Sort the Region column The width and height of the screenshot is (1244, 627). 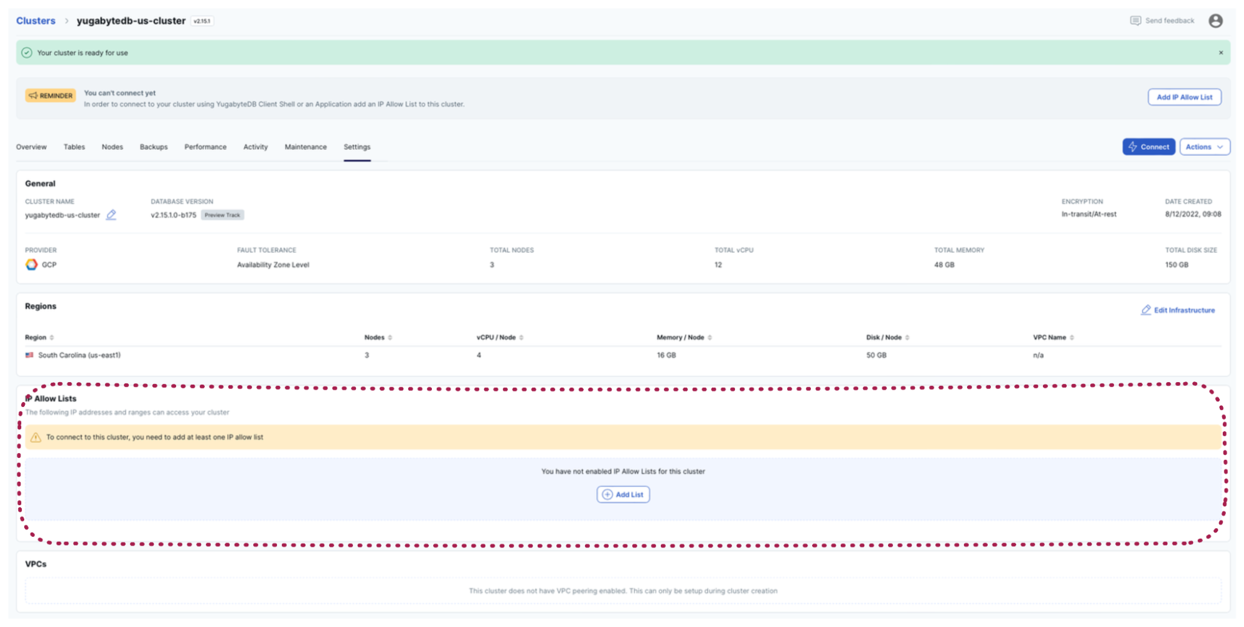[52, 337]
